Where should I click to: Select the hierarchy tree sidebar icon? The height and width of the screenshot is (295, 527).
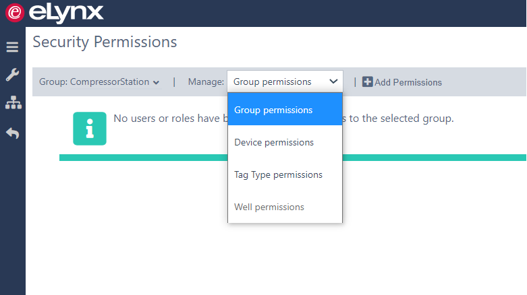13,102
